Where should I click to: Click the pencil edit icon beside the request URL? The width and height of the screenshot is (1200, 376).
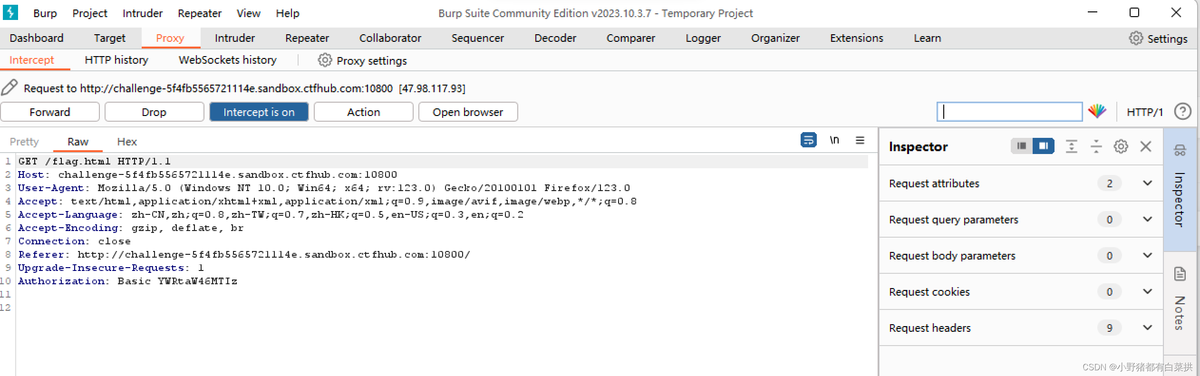[10, 87]
